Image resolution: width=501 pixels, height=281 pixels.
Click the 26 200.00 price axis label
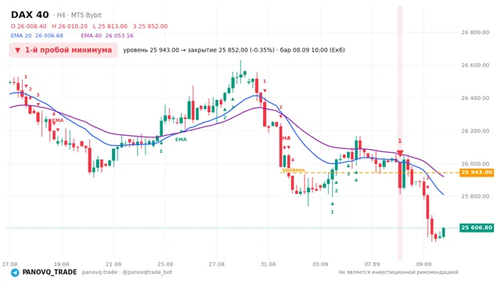pyautogui.click(x=475, y=130)
